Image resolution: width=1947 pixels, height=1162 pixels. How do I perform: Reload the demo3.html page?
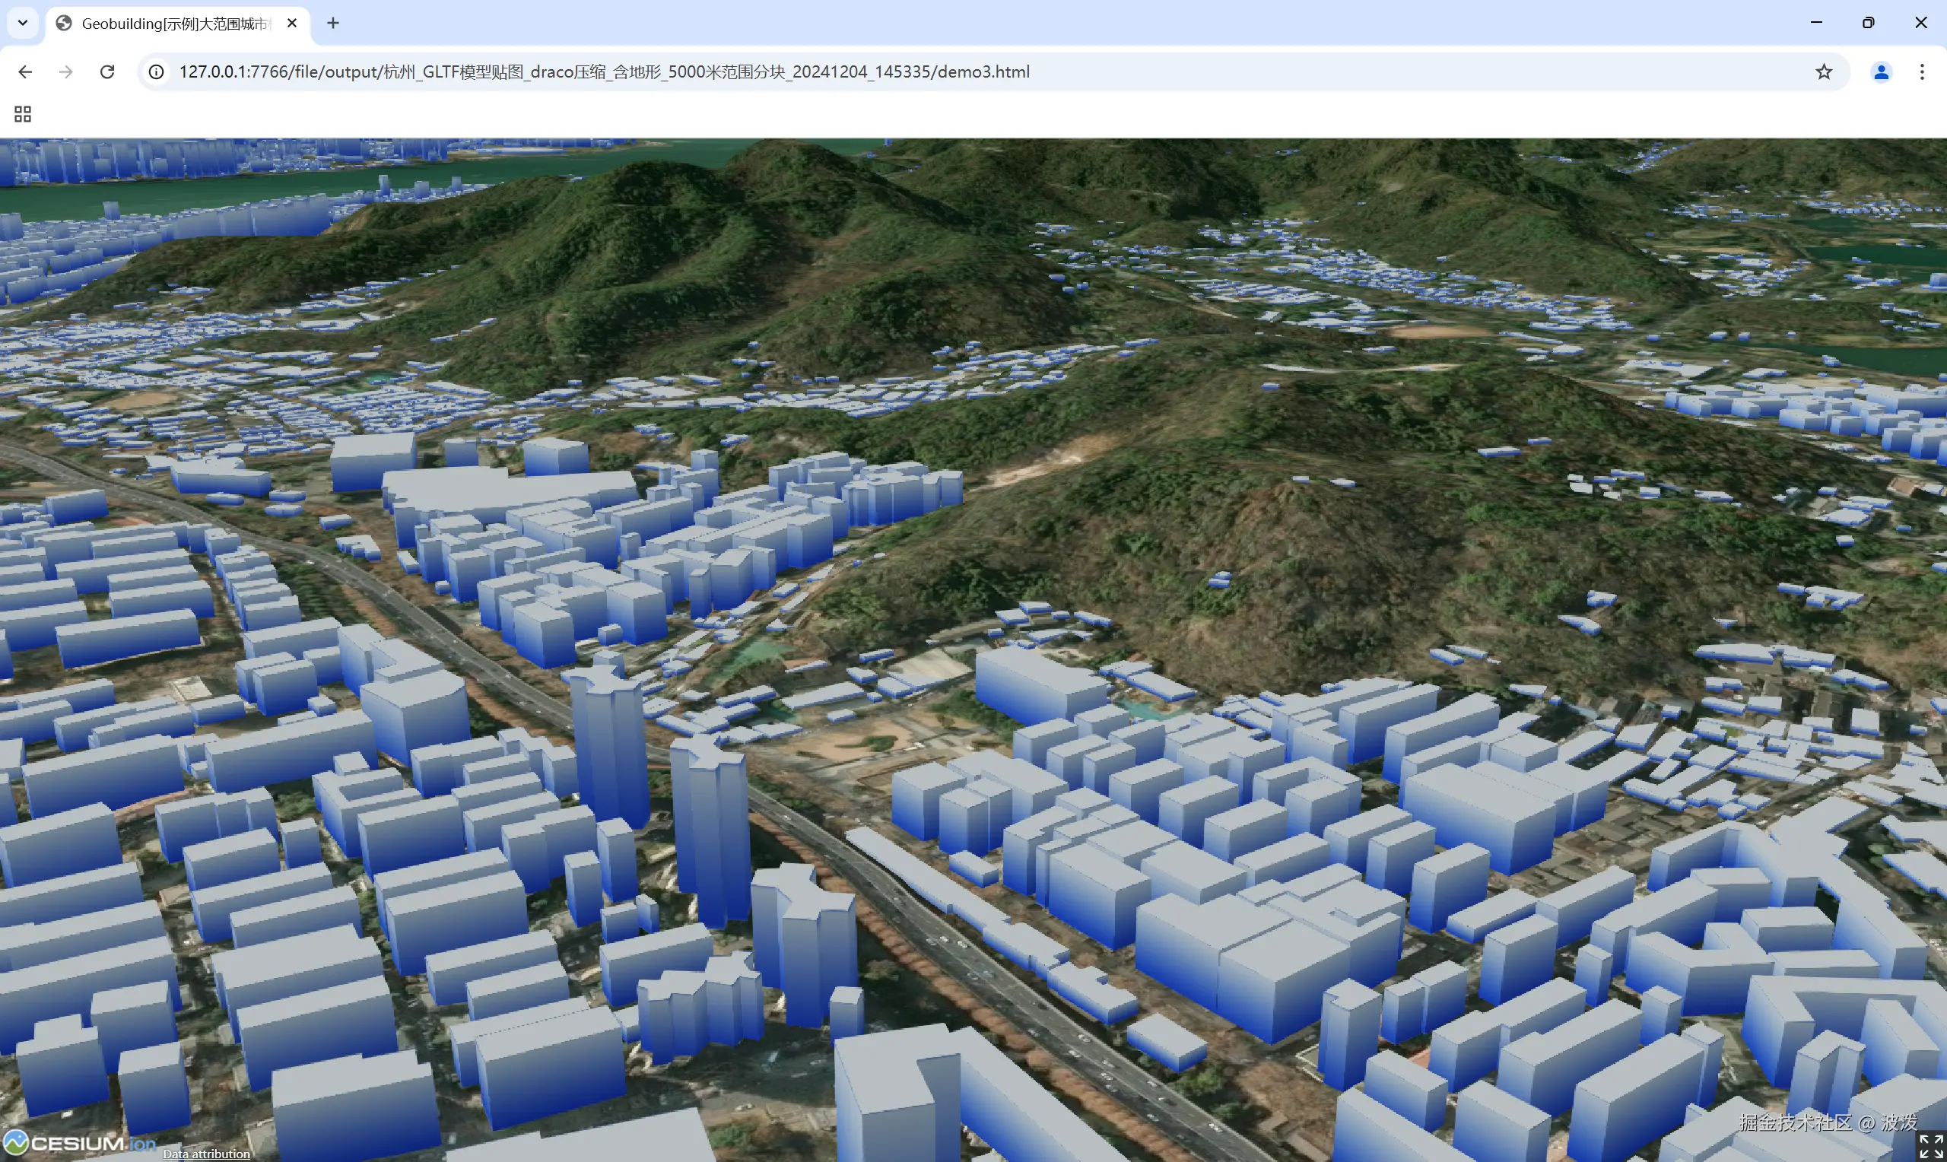click(107, 72)
